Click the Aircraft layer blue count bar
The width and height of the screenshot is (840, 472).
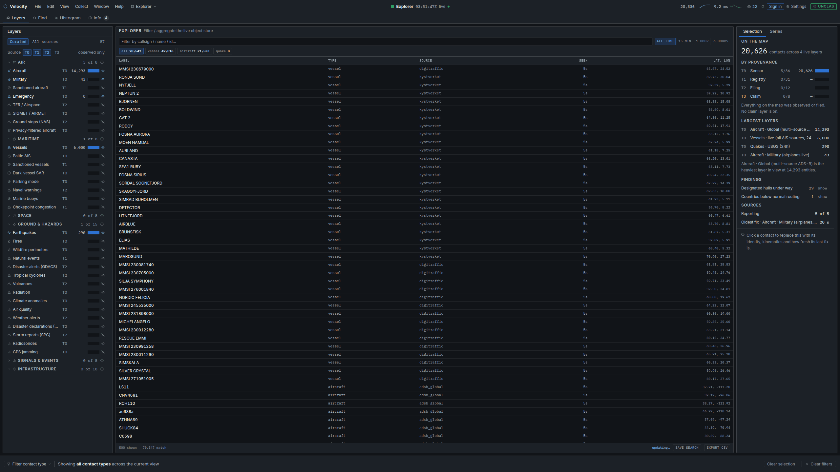(x=94, y=71)
